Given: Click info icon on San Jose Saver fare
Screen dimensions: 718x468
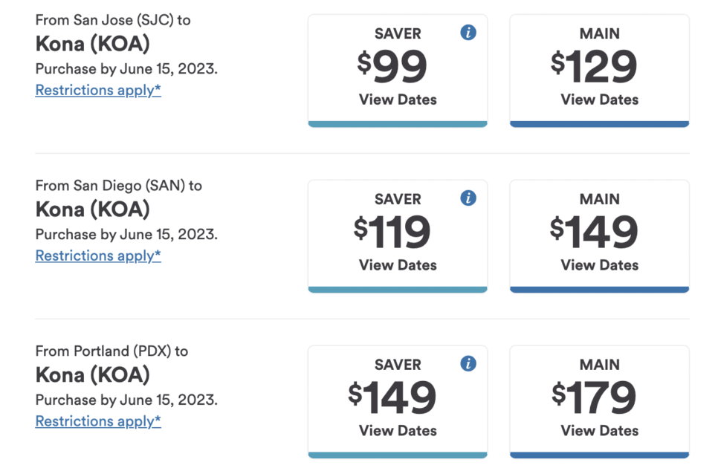Looking at the screenshot, I should point(468,33).
